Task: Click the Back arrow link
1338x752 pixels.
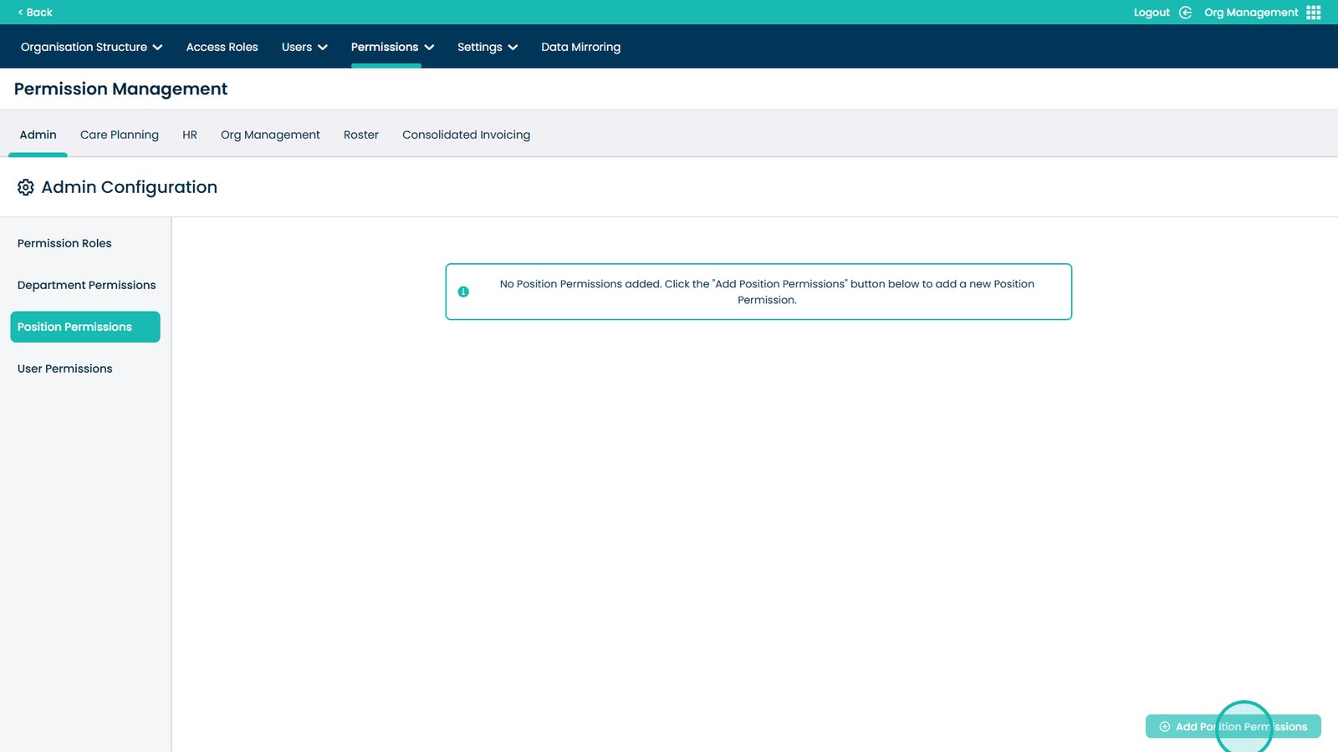Action: [x=35, y=13]
